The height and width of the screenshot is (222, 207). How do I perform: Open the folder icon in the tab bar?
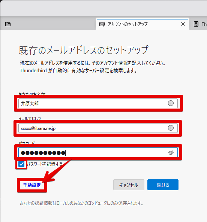(x=8, y=24)
